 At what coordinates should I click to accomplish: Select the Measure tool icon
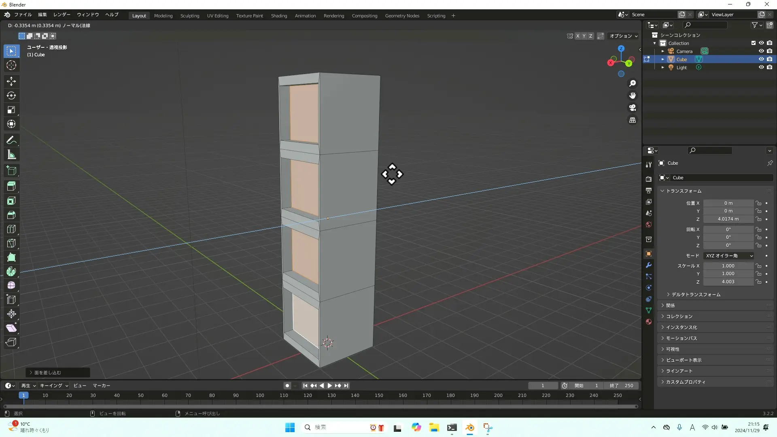[x=12, y=155]
